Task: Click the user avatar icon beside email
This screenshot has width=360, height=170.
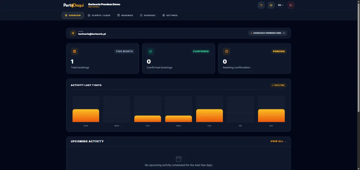Action: (73, 33)
